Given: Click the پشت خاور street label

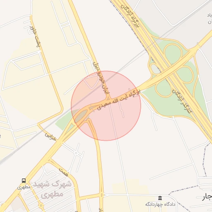Looking at the screenshot, I should tap(35, 36).
